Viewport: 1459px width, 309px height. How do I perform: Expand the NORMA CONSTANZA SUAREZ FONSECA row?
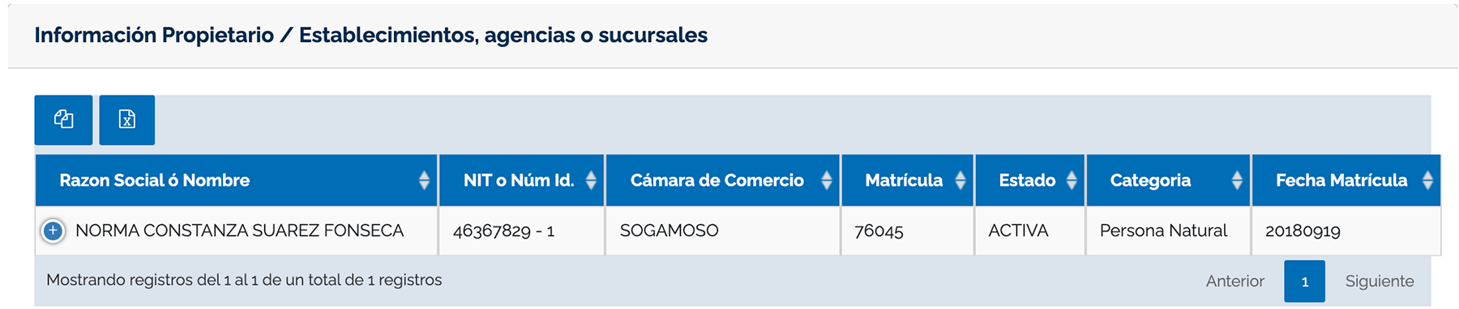click(53, 231)
